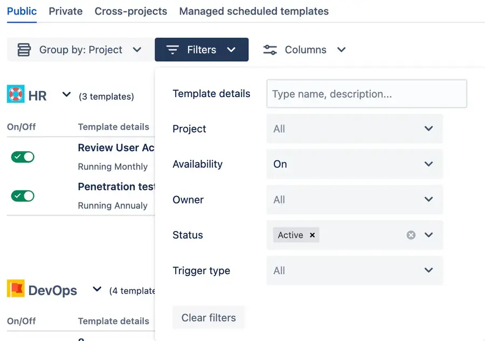Toggle Availability filter from On

click(354, 164)
